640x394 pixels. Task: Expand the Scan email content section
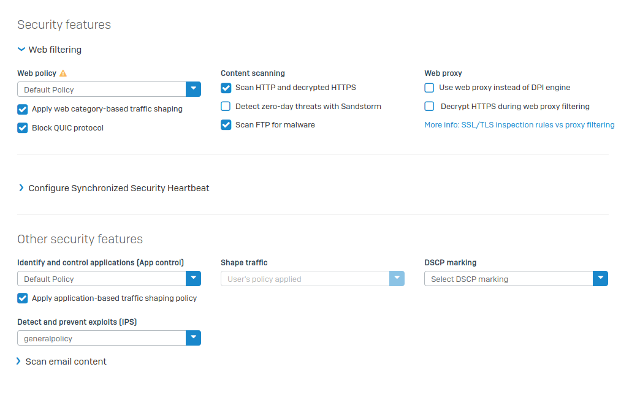coord(18,362)
